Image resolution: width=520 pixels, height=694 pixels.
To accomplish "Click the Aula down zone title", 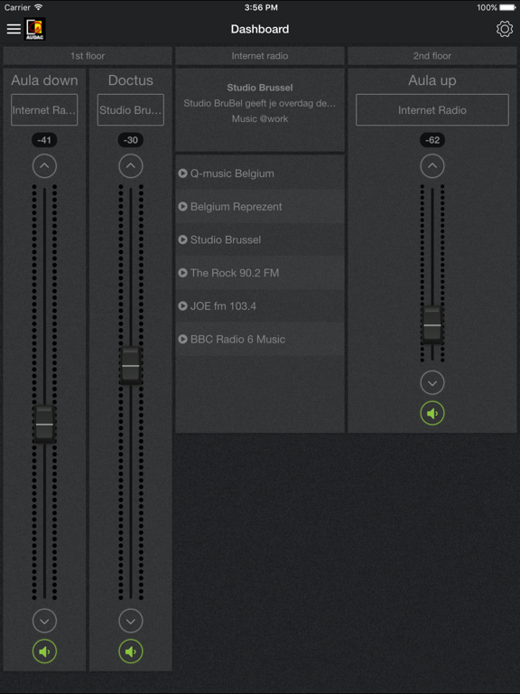I will (x=44, y=80).
